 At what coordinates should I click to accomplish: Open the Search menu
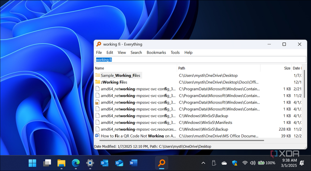136,52
